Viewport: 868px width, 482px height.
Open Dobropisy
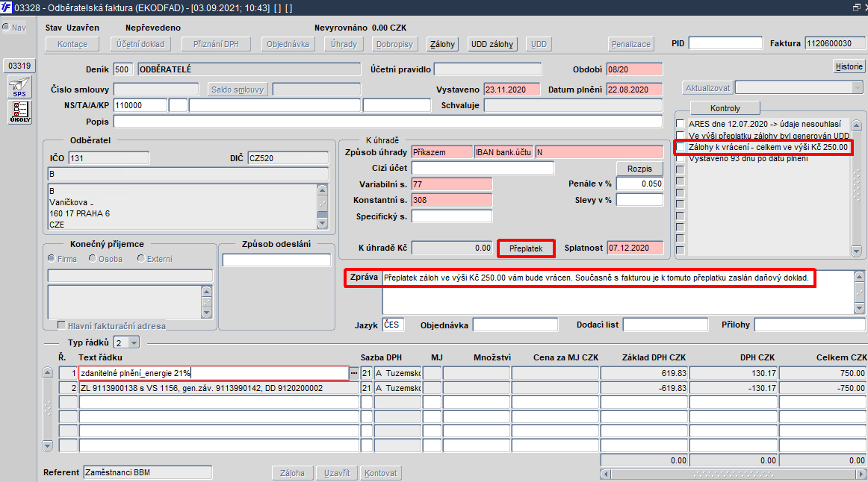click(x=394, y=44)
